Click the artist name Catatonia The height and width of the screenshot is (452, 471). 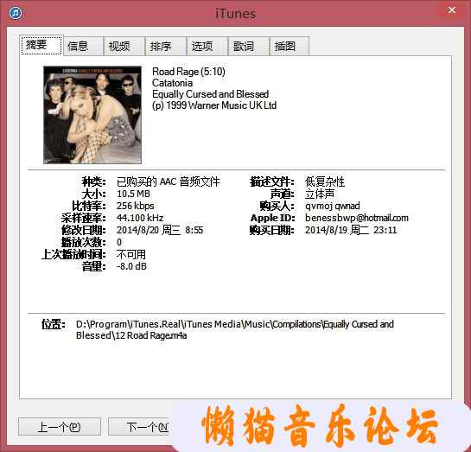pyautogui.click(x=173, y=83)
